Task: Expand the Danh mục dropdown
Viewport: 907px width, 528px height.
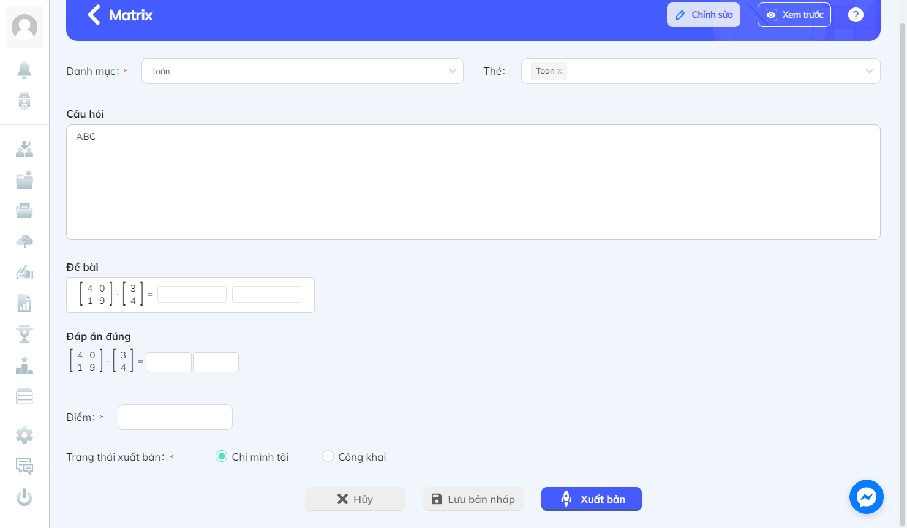Action: [303, 71]
